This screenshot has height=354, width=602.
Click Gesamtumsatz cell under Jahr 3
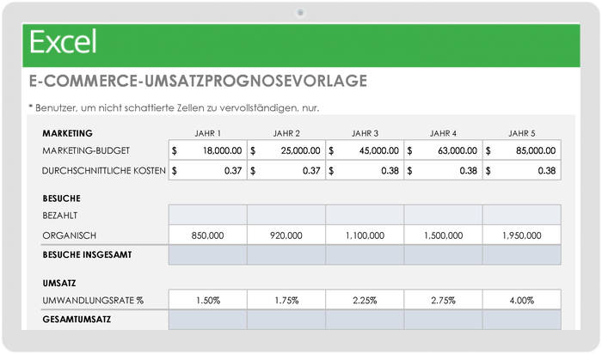click(365, 320)
